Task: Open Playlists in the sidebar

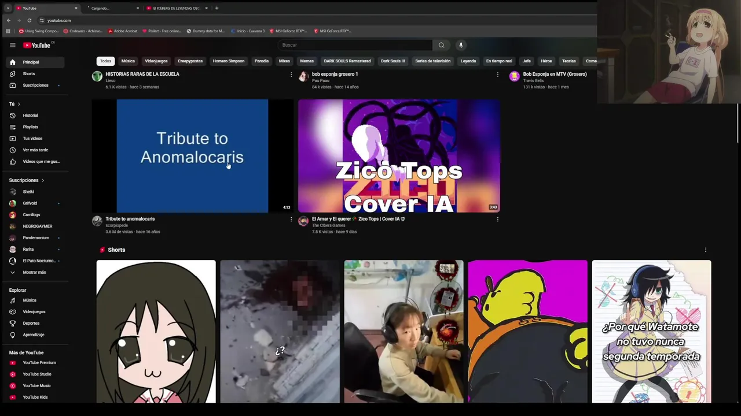Action: point(35,127)
